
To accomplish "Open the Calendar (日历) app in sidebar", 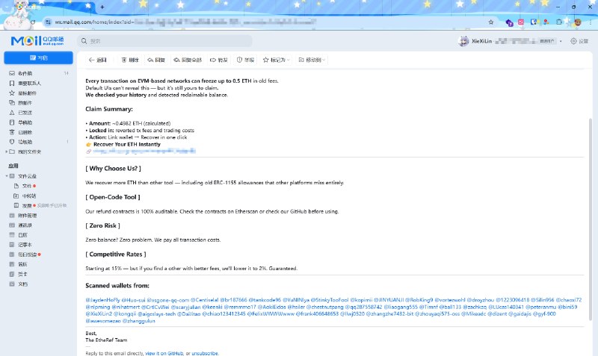I will click(x=22, y=234).
